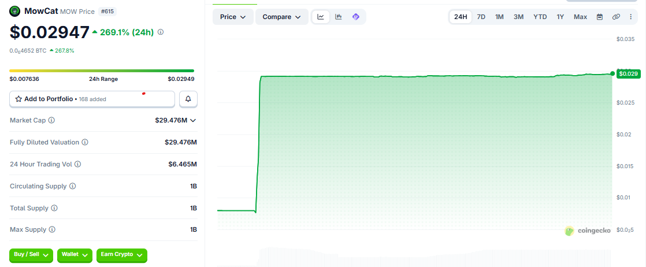Viewport: 646px width, 267px height.
Task: Open the Max Supply info icon
Action: tap(52, 229)
